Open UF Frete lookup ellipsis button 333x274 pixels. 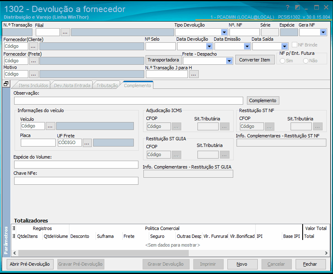pyautogui.click(x=87, y=143)
